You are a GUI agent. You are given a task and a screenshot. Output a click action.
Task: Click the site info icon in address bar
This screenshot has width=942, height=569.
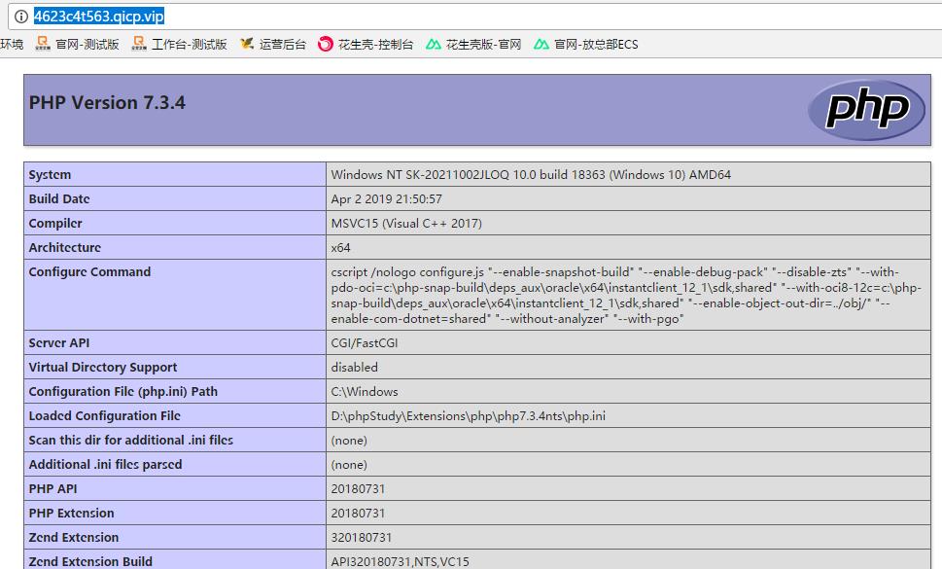pos(21,17)
